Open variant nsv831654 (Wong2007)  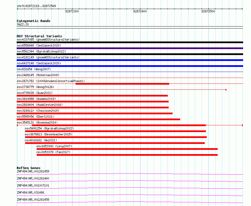[x=34, y=69]
